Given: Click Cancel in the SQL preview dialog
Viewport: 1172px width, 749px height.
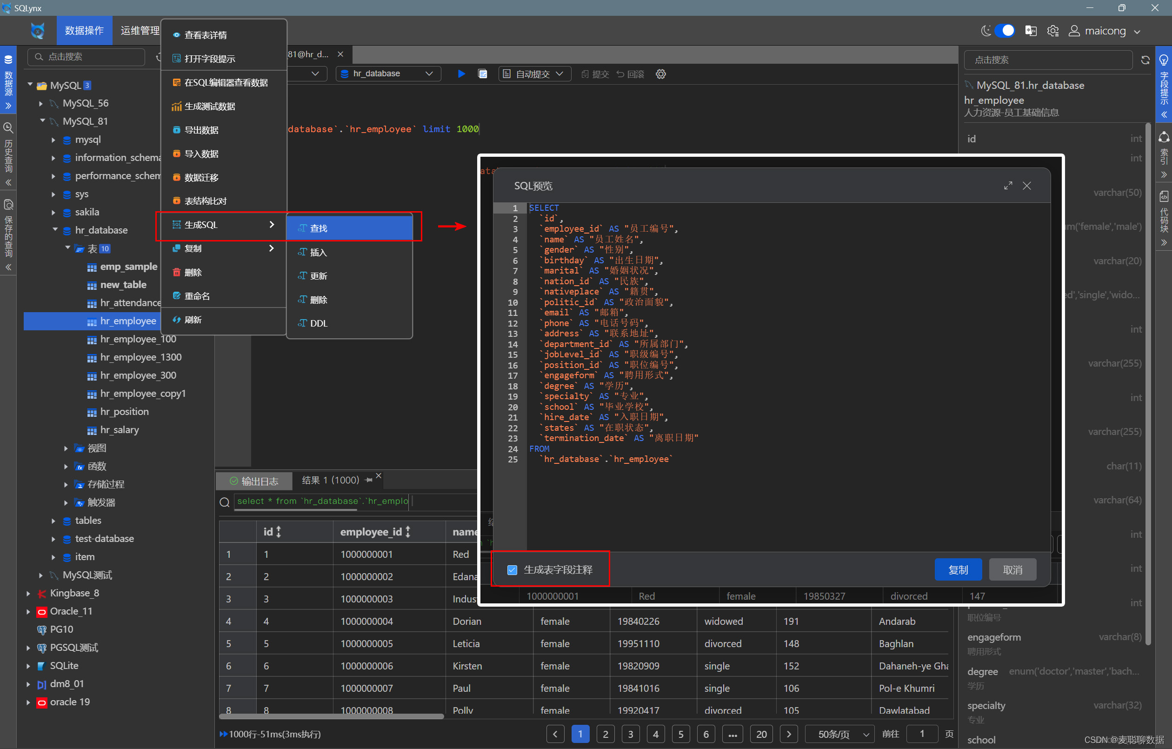Looking at the screenshot, I should (x=1012, y=569).
